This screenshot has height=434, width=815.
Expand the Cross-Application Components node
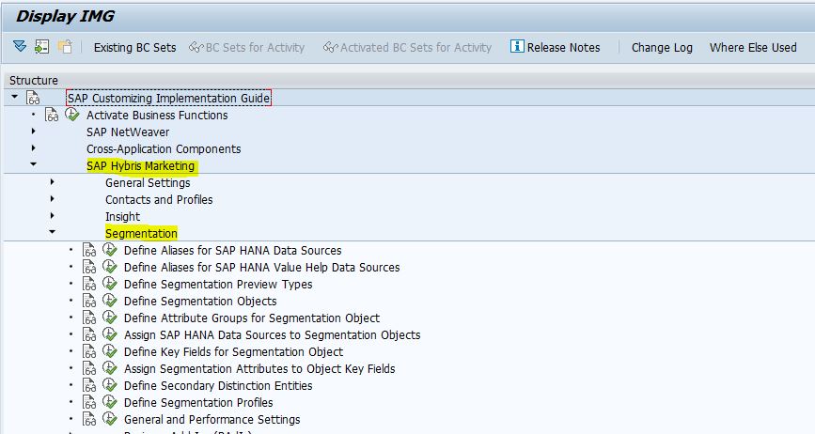tap(34, 148)
